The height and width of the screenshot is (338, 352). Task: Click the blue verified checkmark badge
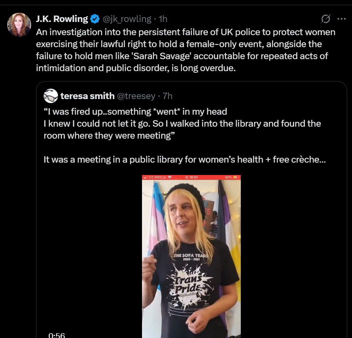tap(95, 19)
